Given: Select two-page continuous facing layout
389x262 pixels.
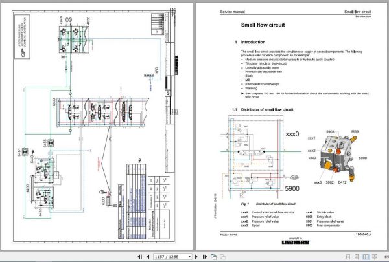Looking at the screenshot, I should (x=375, y=257).
